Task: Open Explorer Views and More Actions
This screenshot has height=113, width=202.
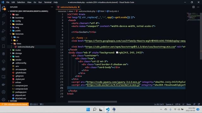Action: [x=52, y=7]
